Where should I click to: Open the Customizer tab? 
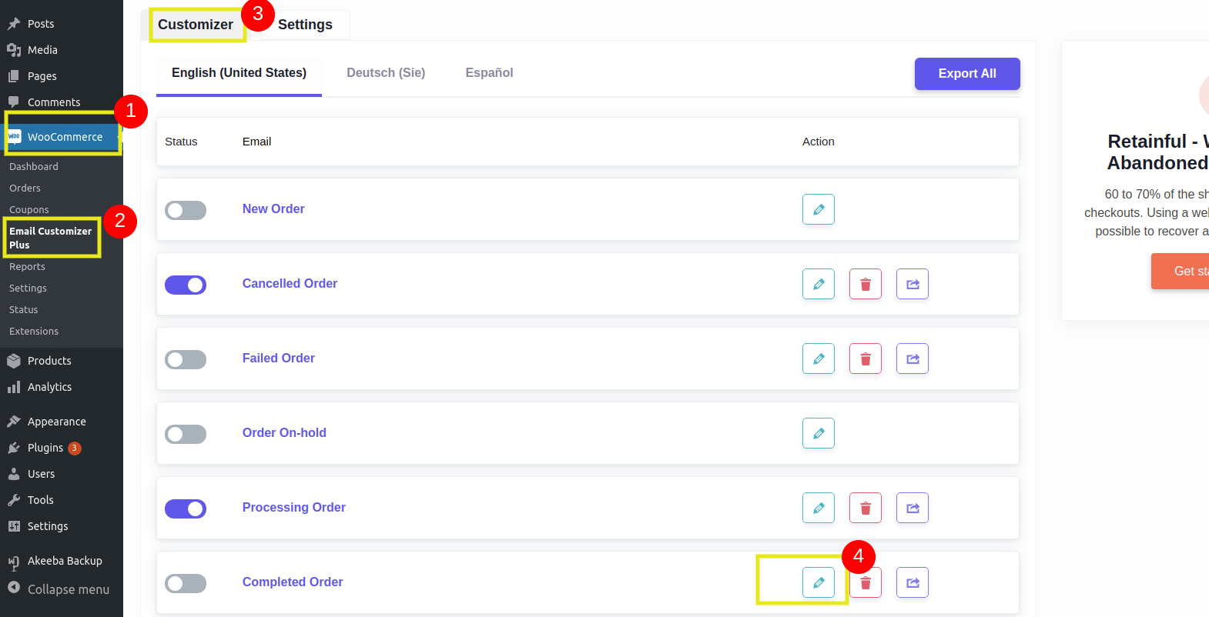(x=196, y=25)
